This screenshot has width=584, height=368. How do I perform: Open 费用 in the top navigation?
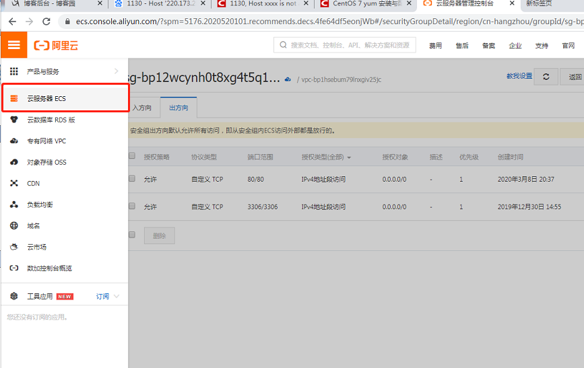(x=435, y=45)
